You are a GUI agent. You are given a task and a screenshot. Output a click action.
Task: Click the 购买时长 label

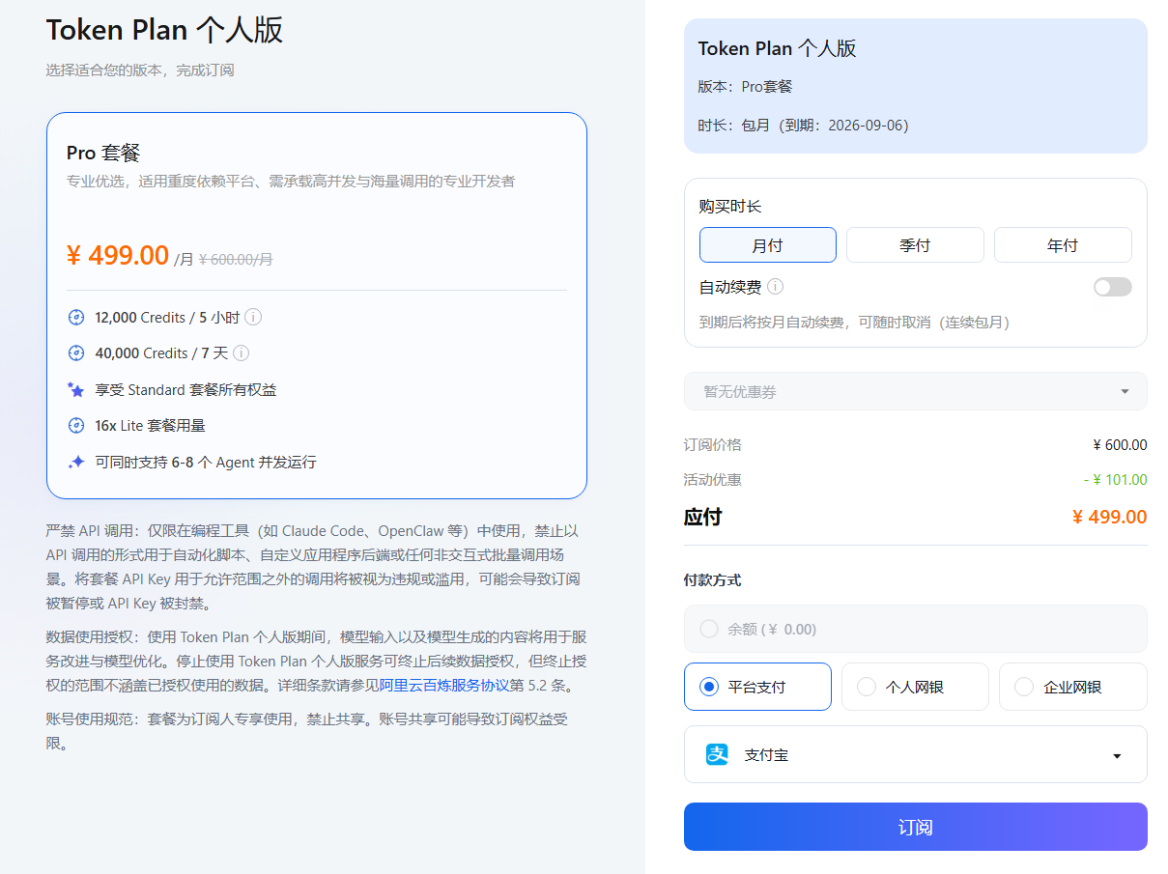click(730, 207)
